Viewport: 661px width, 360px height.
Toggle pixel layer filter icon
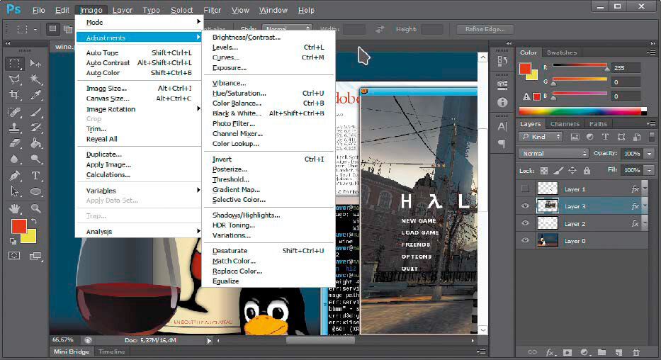tap(575, 137)
